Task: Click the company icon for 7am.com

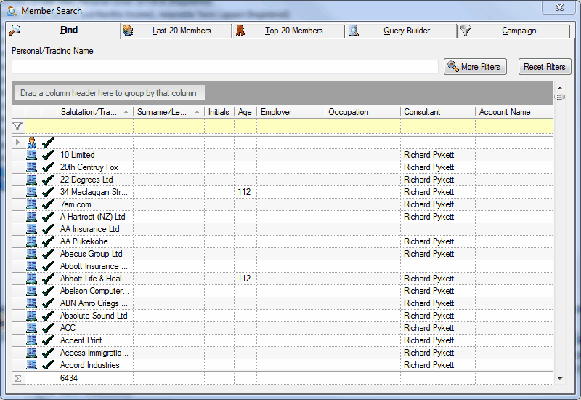Action: [x=32, y=204]
